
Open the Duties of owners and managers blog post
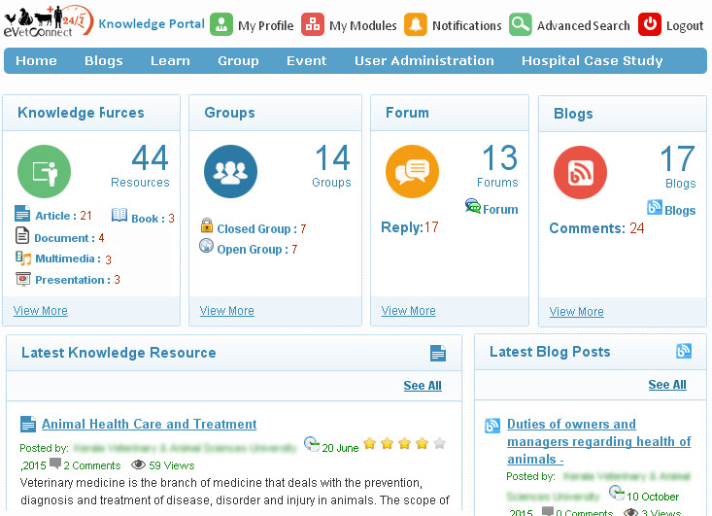point(599,441)
